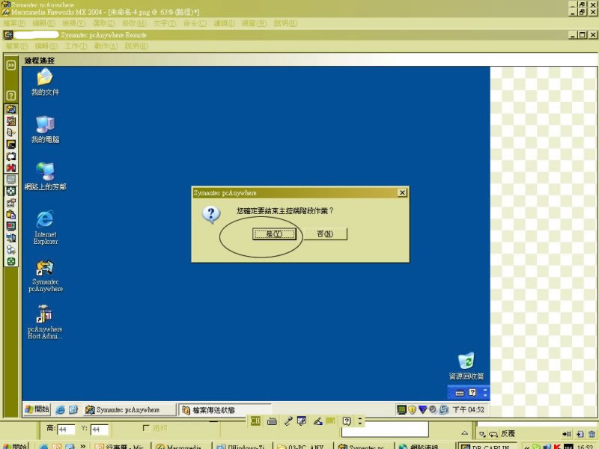Toggle the checkbox next to the Y field
The height and width of the screenshot is (449, 599).
click(x=148, y=429)
